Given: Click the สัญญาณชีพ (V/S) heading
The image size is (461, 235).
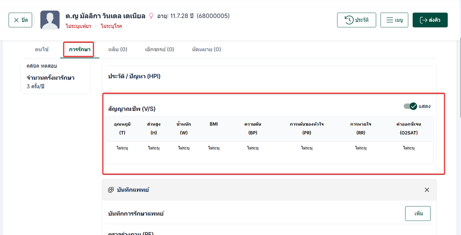Looking at the screenshot, I should (132, 109).
